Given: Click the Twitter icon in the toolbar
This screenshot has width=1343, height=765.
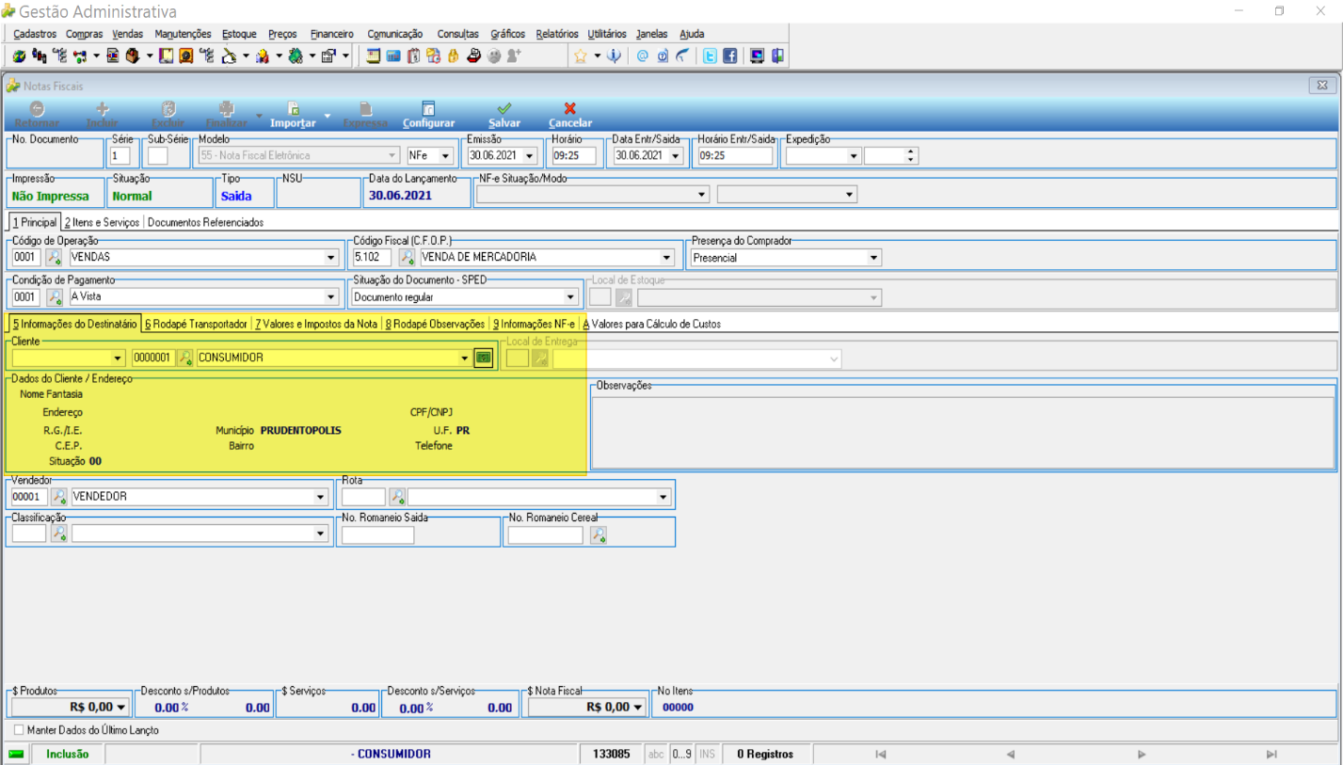Looking at the screenshot, I should point(710,56).
